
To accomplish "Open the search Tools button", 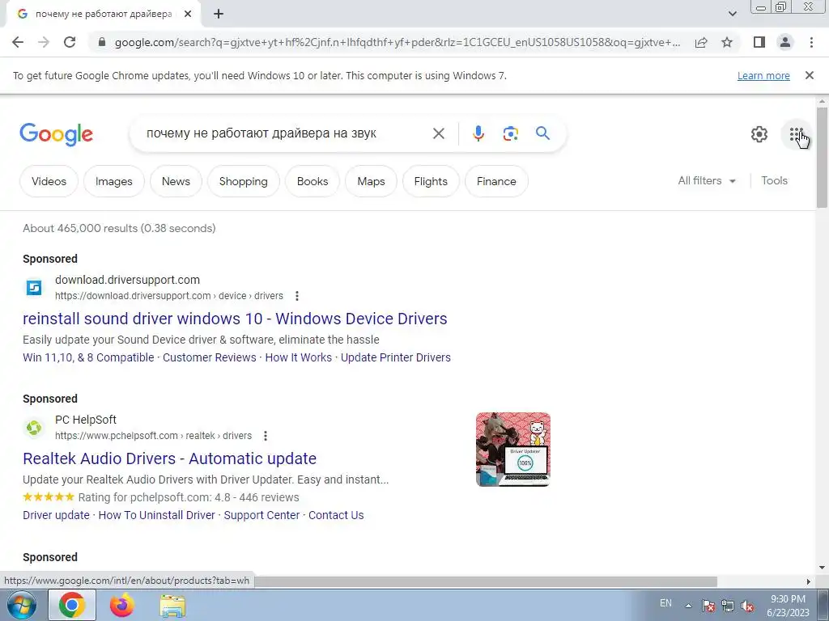I will [x=774, y=180].
